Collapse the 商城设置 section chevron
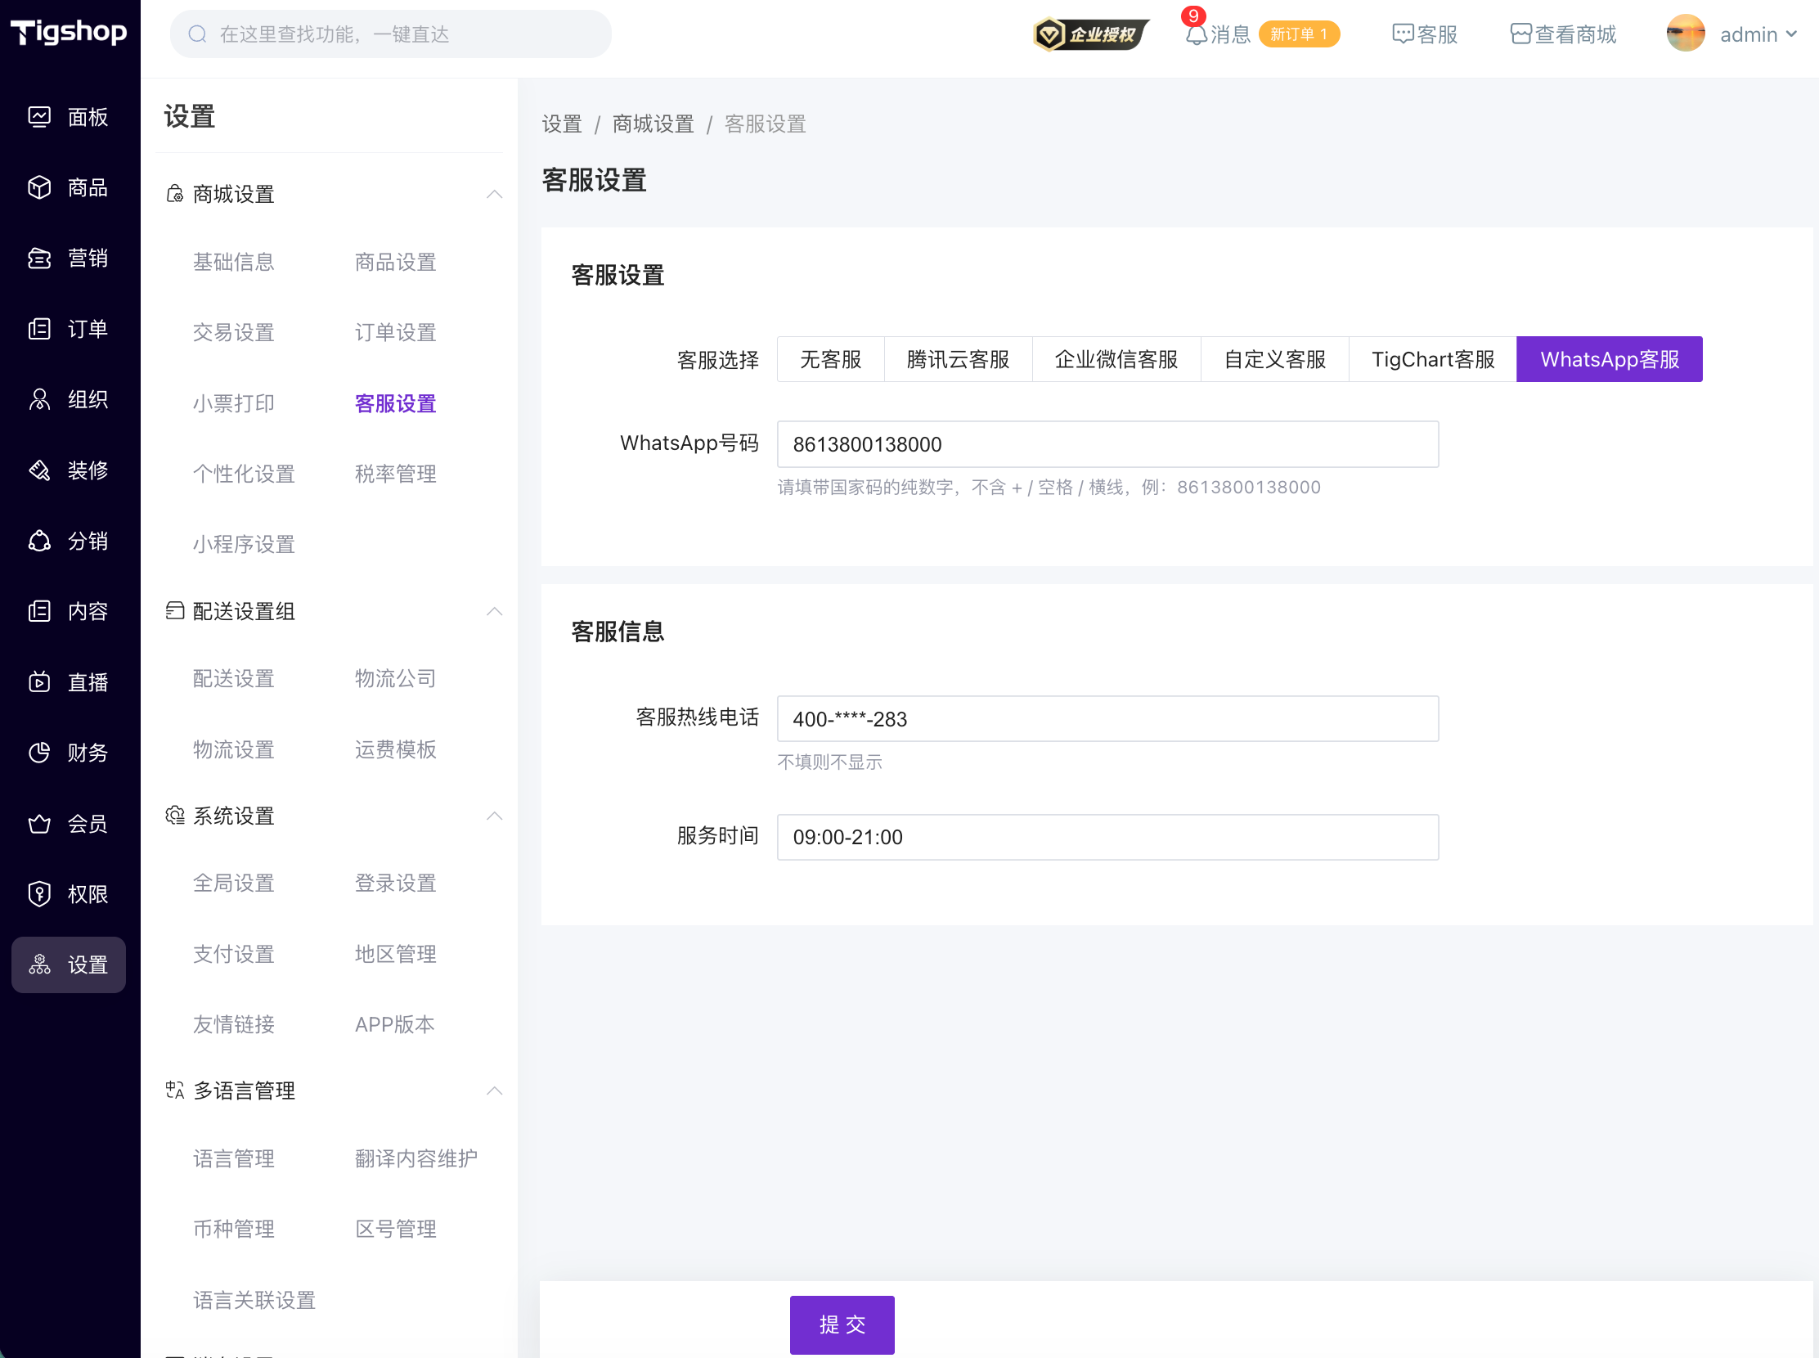 (494, 195)
